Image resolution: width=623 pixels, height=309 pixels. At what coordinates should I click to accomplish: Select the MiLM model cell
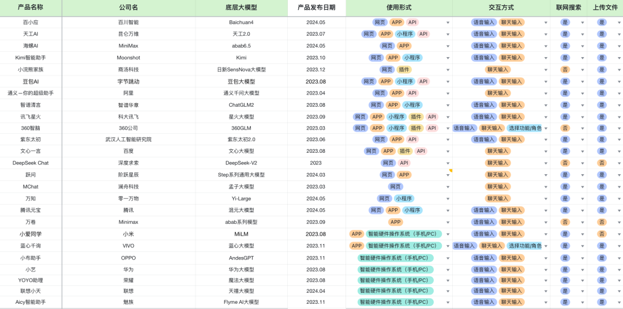241,234
